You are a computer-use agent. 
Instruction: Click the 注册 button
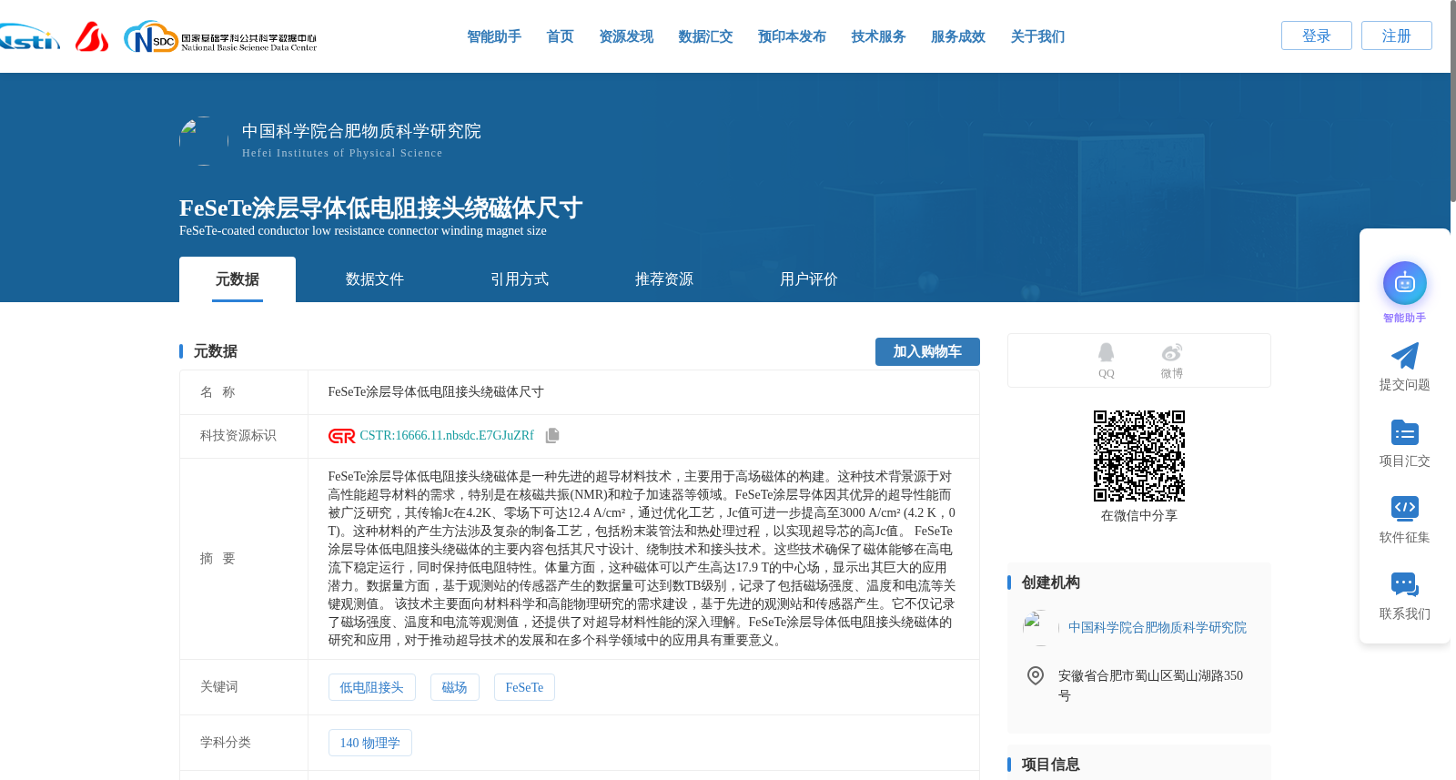click(x=1397, y=35)
